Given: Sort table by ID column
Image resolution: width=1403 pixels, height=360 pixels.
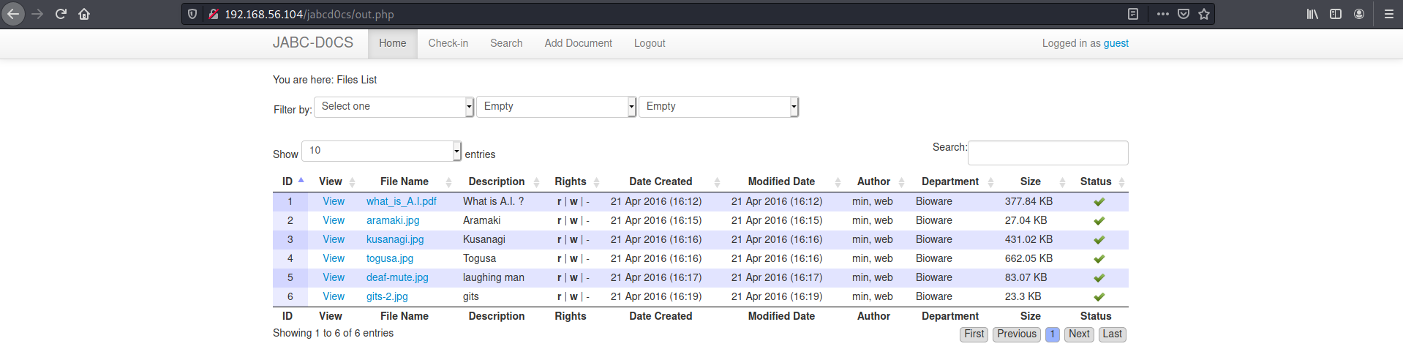Looking at the screenshot, I should click(287, 181).
